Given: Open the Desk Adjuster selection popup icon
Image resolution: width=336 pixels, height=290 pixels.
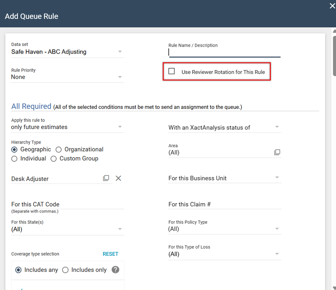Looking at the screenshot, I should [106, 178].
